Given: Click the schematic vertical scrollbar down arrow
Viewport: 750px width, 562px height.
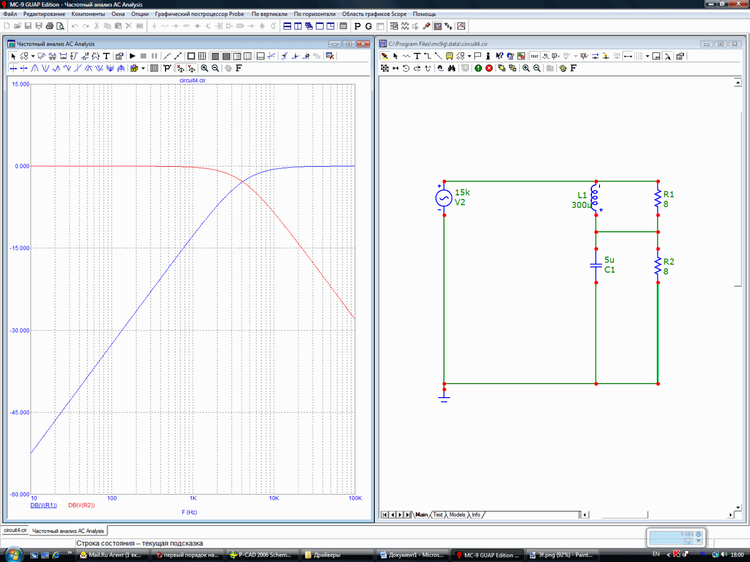Looking at the screenshot, I should pos(737,507).
